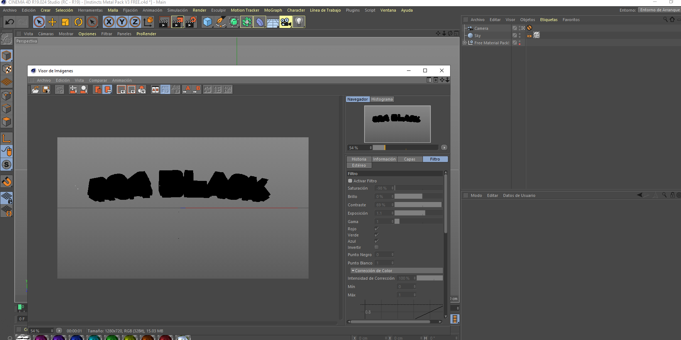Click the Camera object icon in toolbar
681x340 pixels.
click(286, 22)
